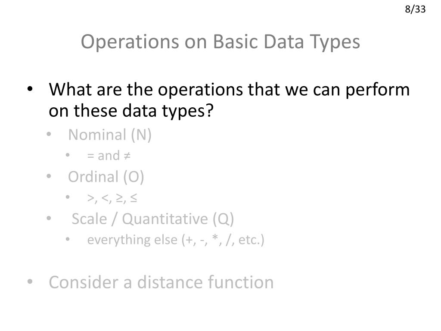
Task: Click the bullet dot before Nominal (N)
Action: [x=49, y=134]
